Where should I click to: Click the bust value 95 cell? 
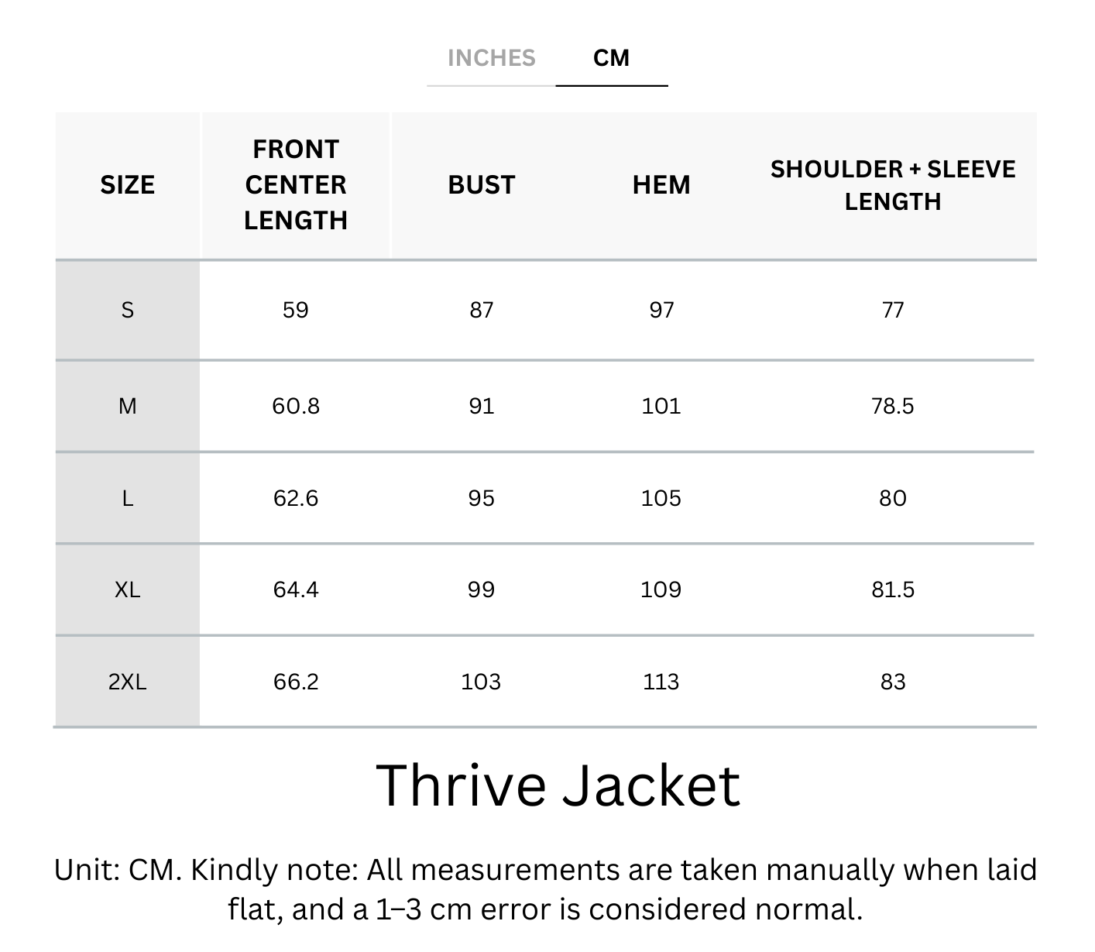[481, 498]
